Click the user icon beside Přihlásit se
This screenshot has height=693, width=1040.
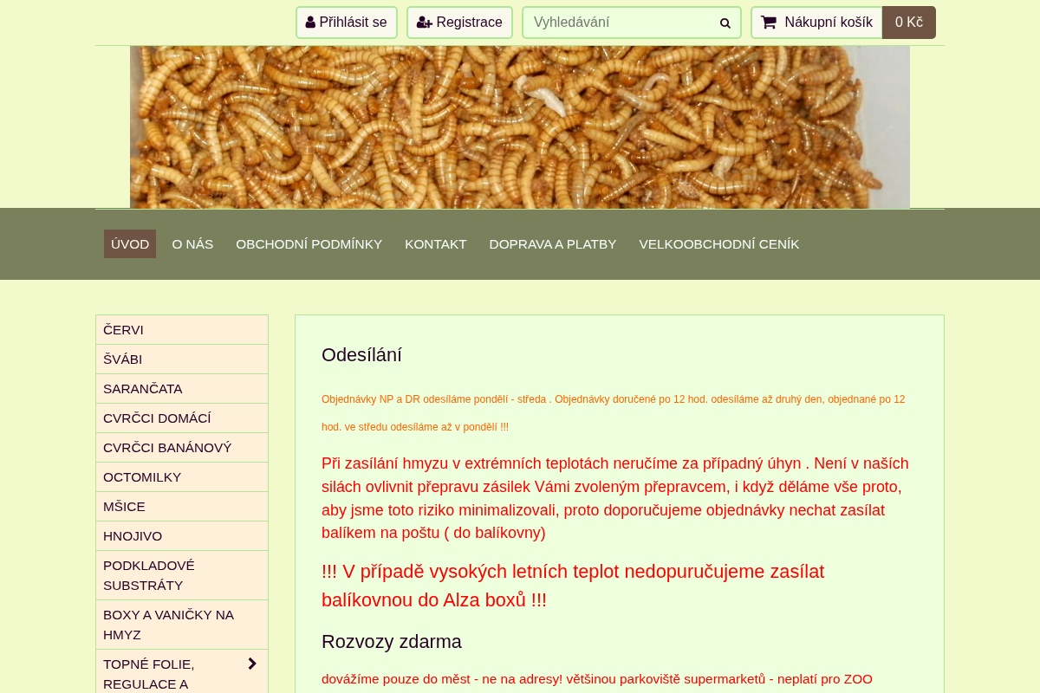pos(310,23)
